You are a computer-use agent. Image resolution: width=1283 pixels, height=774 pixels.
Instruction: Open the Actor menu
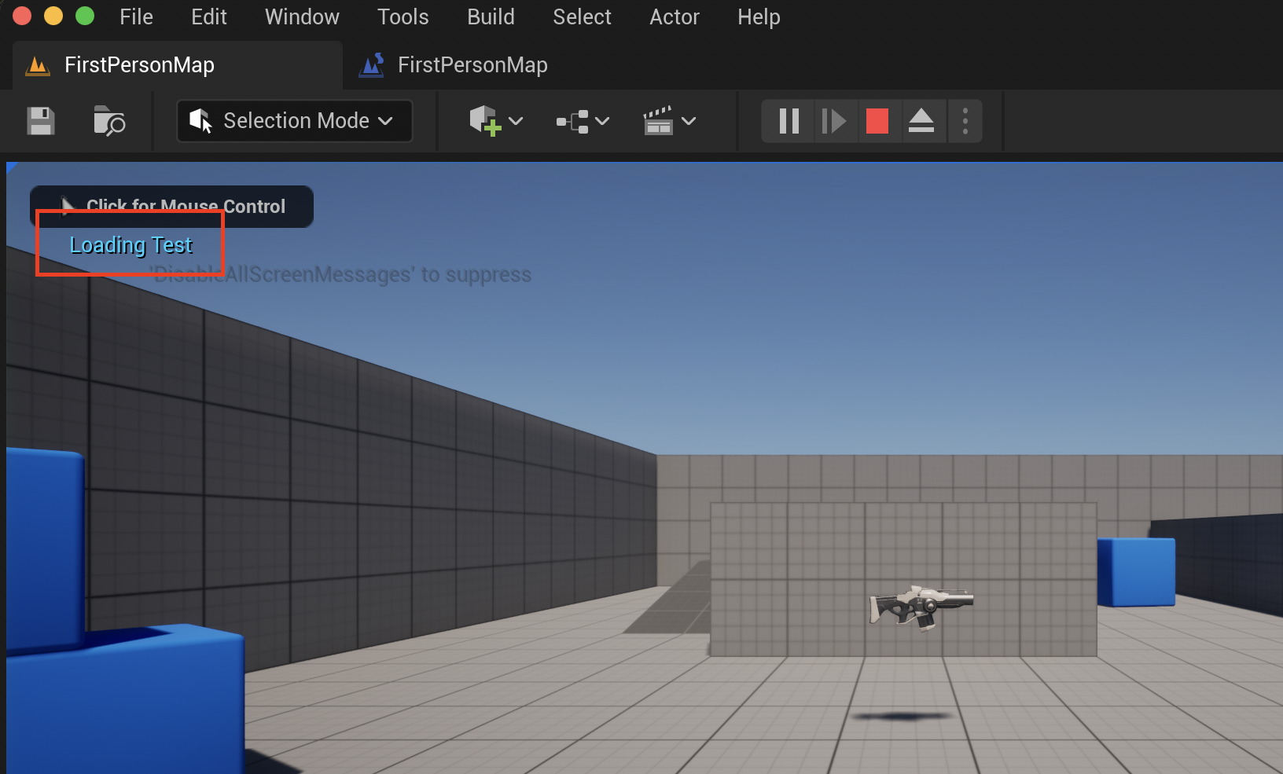click(x=674, y=17)
